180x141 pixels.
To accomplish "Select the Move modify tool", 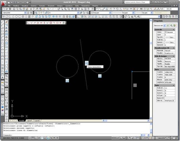I will [6, 37].
